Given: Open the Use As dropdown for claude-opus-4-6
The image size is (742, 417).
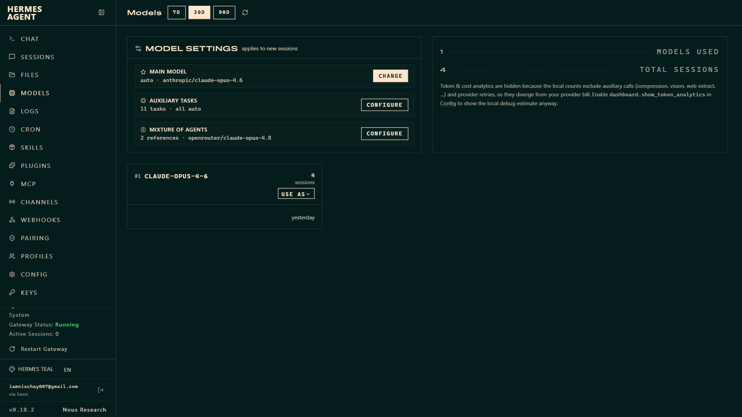Looking at the screenshot, I should [x=296, y=193].
